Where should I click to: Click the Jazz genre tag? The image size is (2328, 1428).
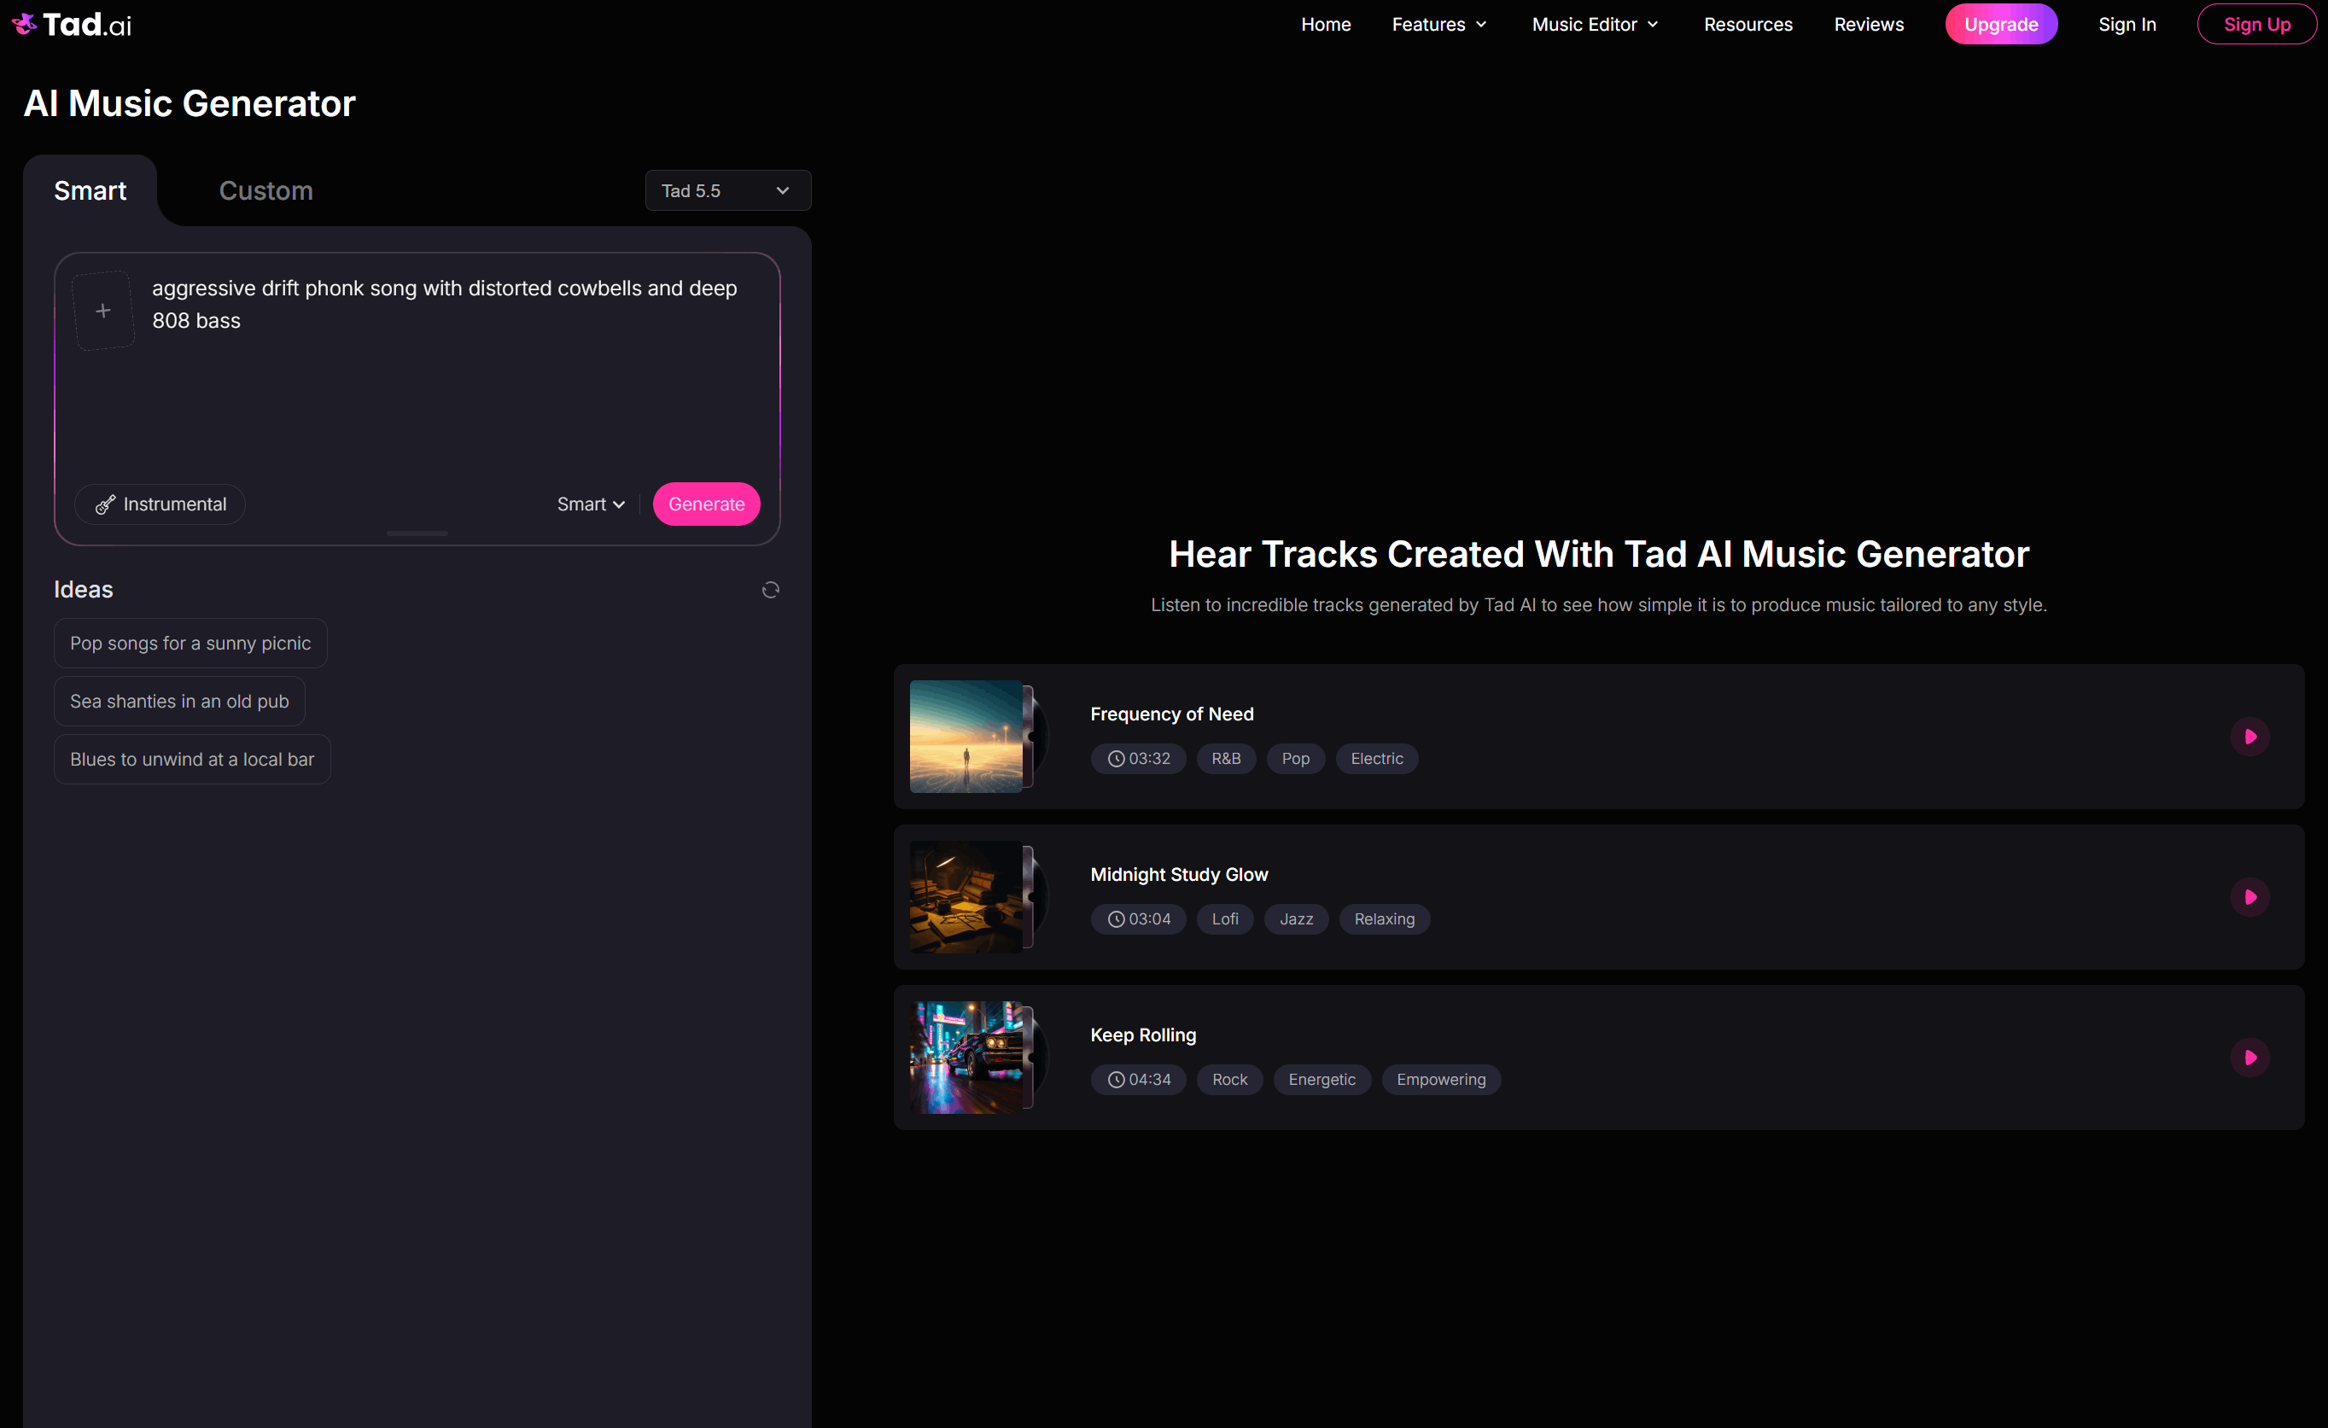coord(1296,920)
